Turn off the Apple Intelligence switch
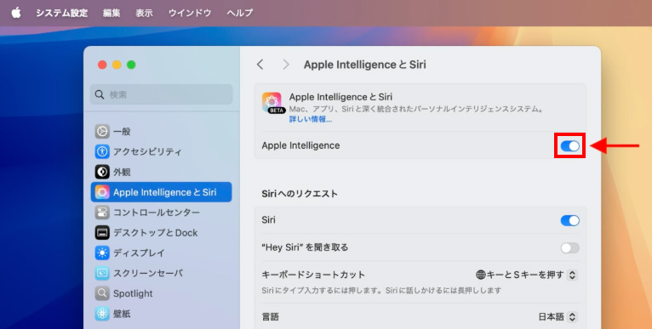This screenshot has height=329, width=652. [569, 146]
